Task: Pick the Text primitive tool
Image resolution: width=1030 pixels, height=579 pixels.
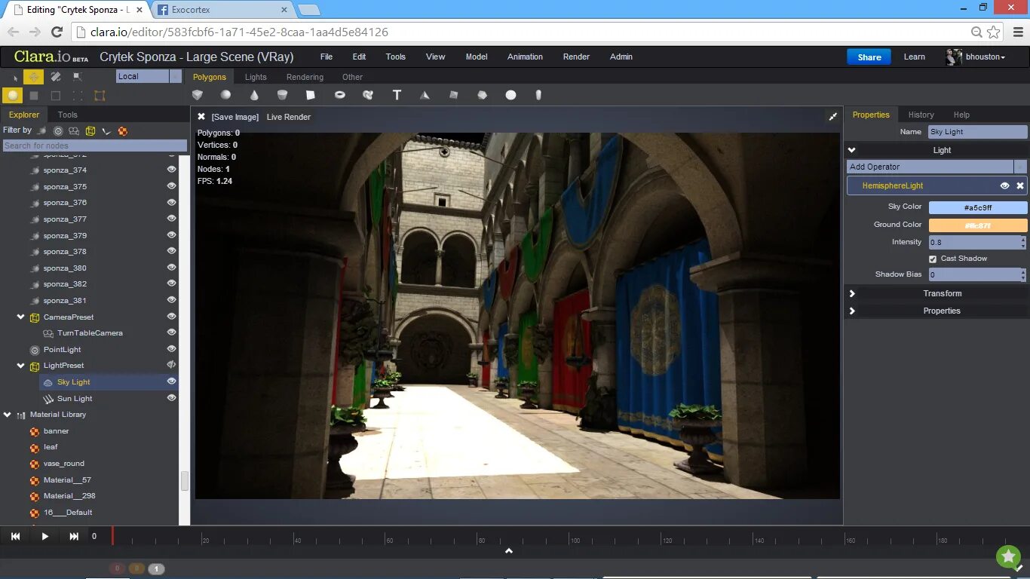Action: [x=397, y=95]
